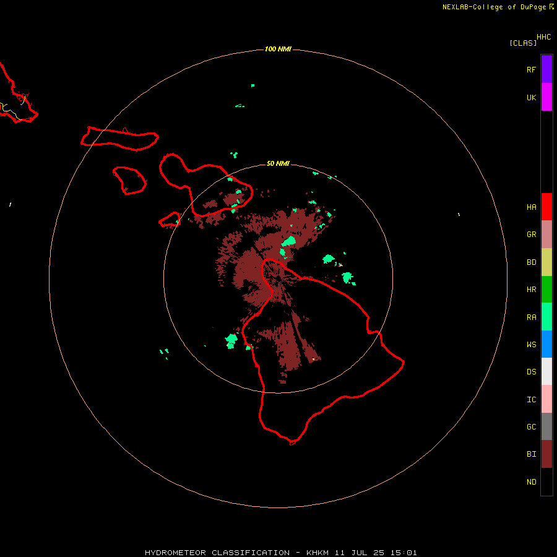557x557 pixels.
Task: Click the IC light pink legend swatch
Action: pos(546,399)
